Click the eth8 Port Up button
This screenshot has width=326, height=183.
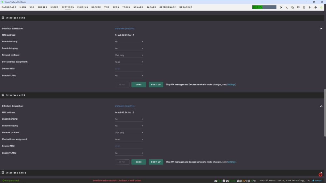point(156,85)
